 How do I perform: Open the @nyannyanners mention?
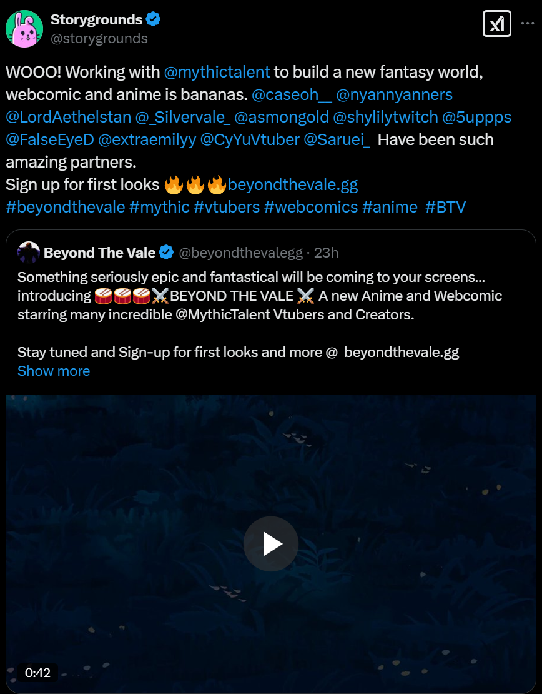click(x=395, y=94)
